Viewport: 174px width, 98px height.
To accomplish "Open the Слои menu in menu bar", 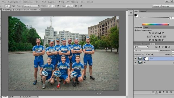I will click(38, 2).
